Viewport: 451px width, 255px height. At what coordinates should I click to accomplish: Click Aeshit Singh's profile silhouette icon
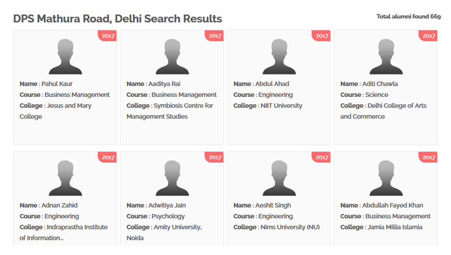coord(280,178)
